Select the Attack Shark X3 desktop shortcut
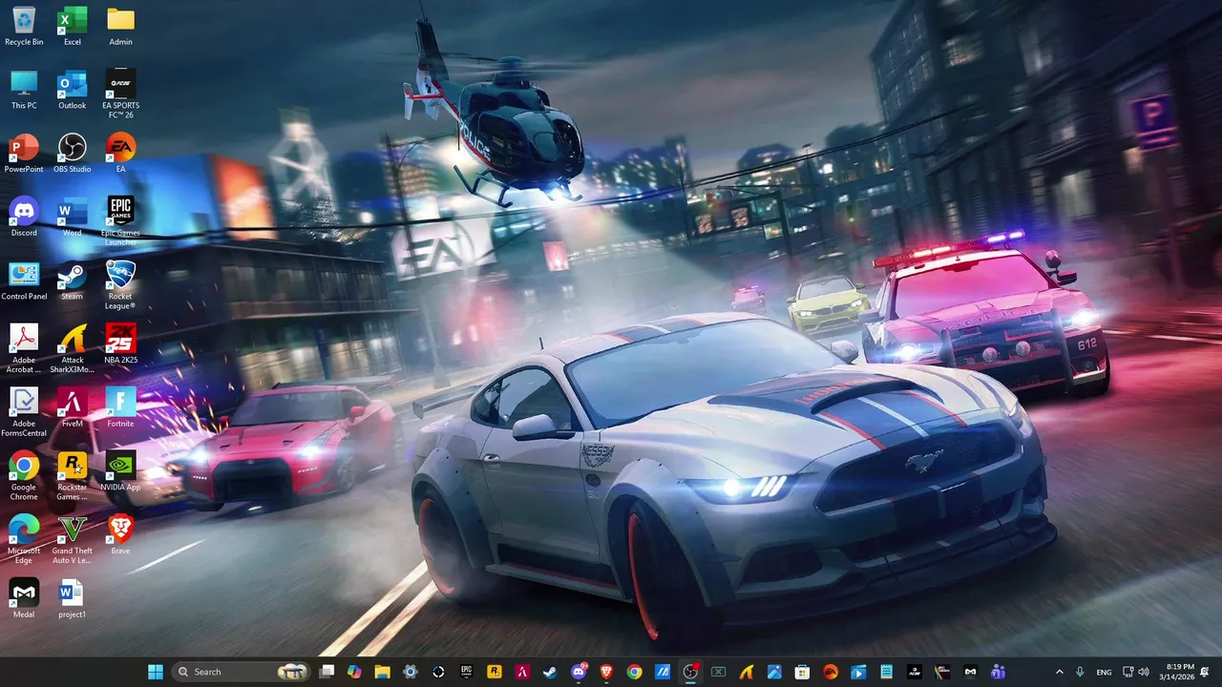The width and height of the screenshot is (1222, 687). click(x=73, y=348)
